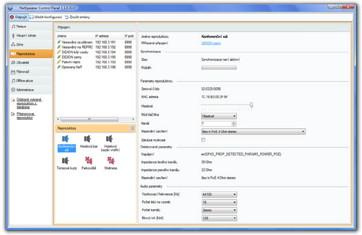Click the Přejmenovat reproduktor link
The image size is (362, 235).
(x=25, y=116)
